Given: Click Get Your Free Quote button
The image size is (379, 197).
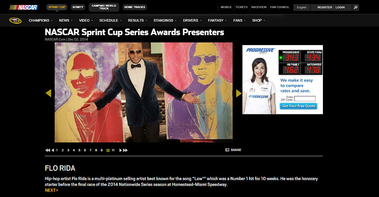Looking at the screenshot, I should click(299, 106).
